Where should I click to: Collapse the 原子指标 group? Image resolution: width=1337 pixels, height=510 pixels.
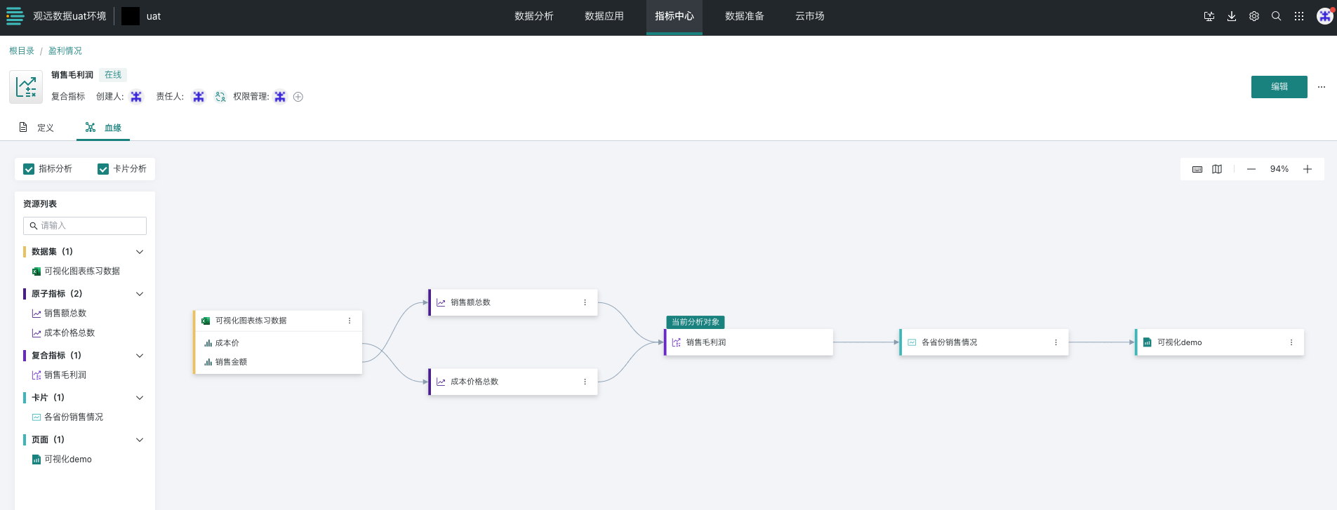140,294
